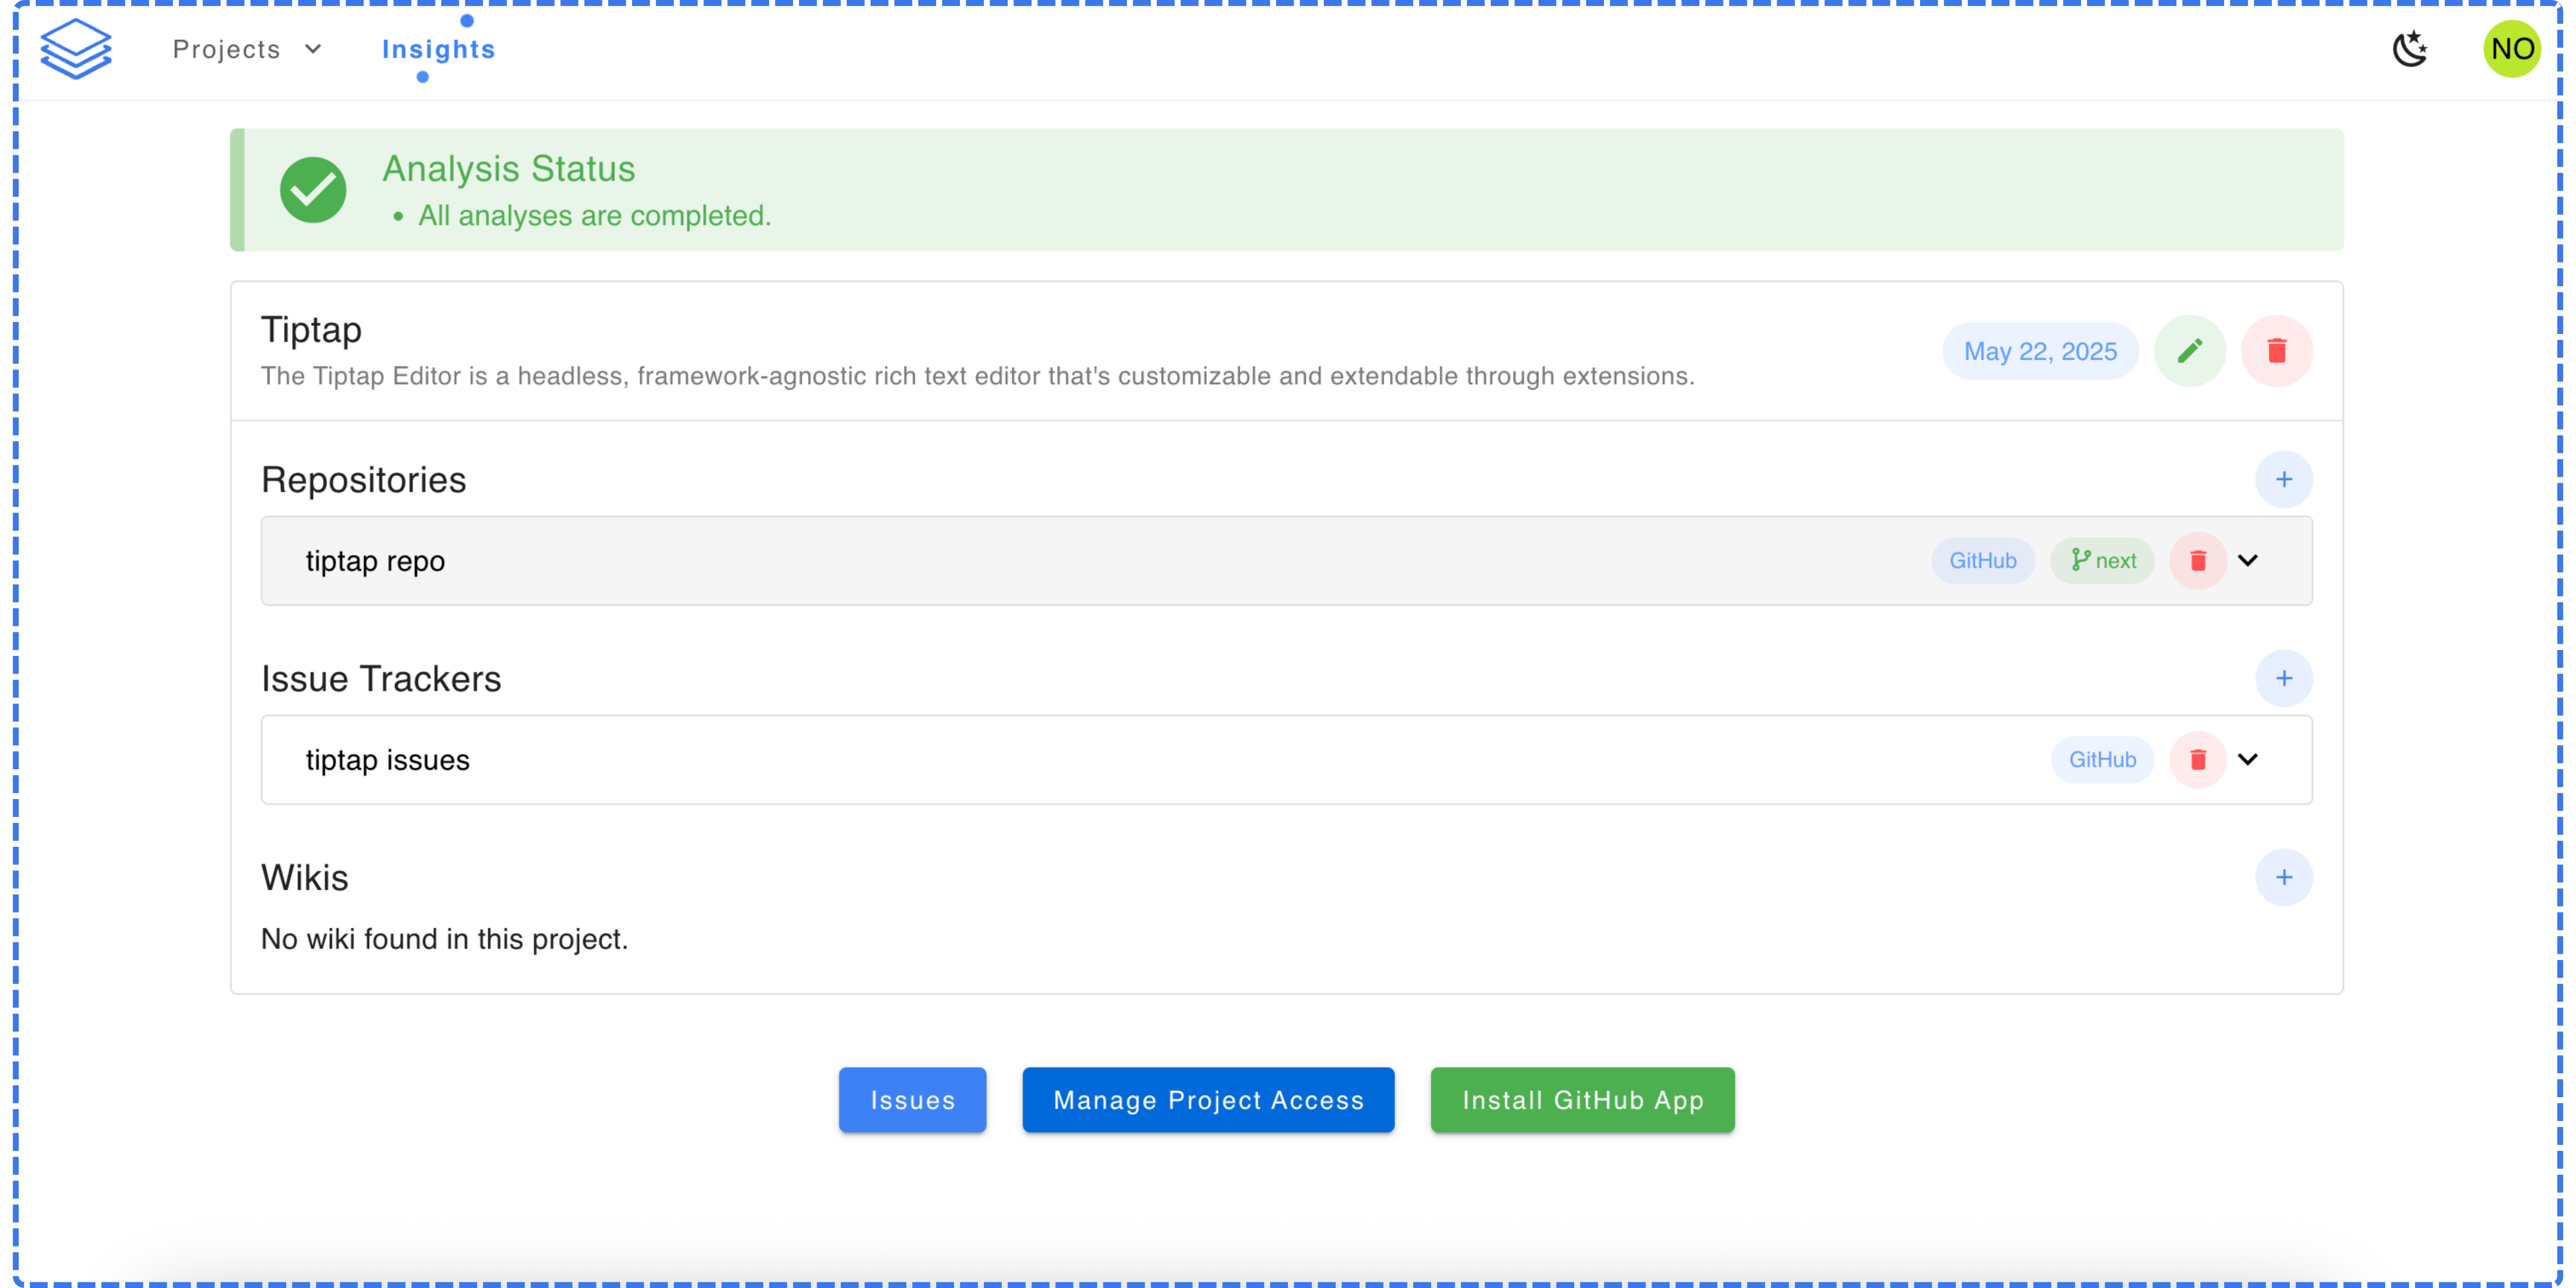Open Manage Project Access

[1208, 1100]
